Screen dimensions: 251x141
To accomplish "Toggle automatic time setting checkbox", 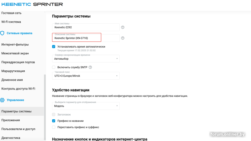I will 54,46.
